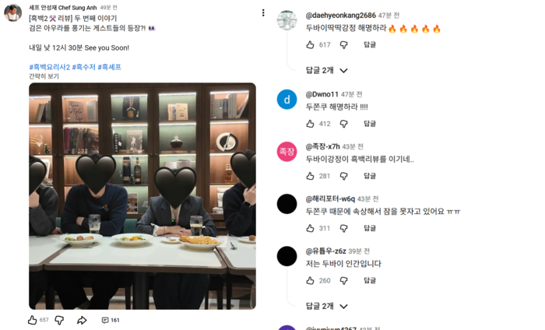Viewport: 545px width, 330px height.
Task: Like the Chef Sung Anh post
Action: (33, 320)
